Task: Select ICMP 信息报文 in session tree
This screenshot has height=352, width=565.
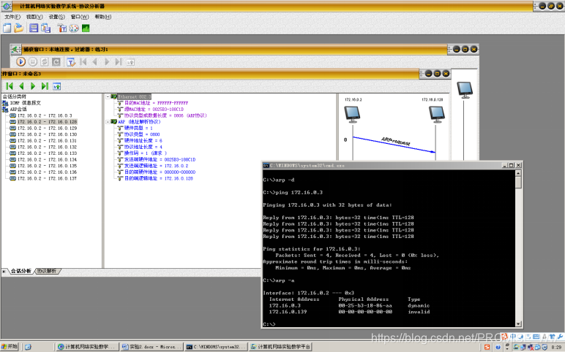Action: (x=25, y=103)
